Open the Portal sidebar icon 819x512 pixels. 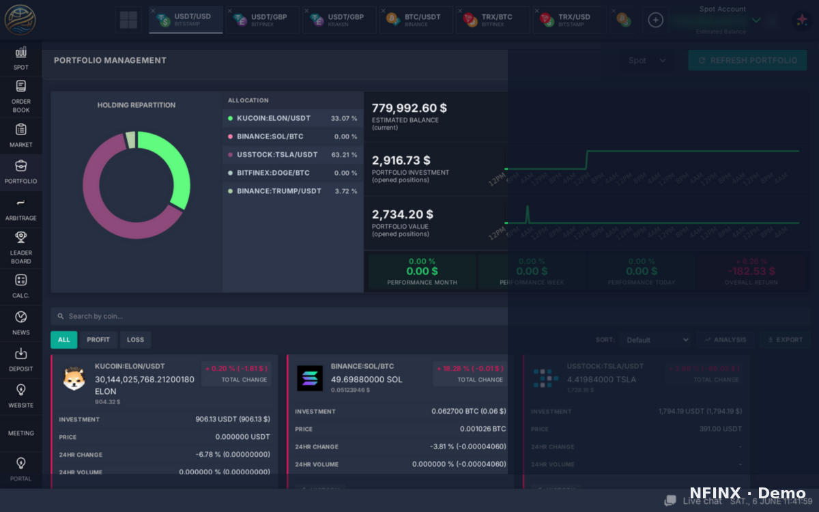pyautogui.click(x=20, y=464)
